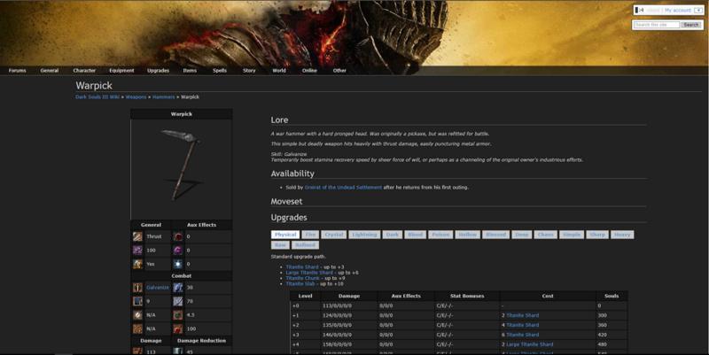Select the Heavy upgrade tab

tap(622, 235)
